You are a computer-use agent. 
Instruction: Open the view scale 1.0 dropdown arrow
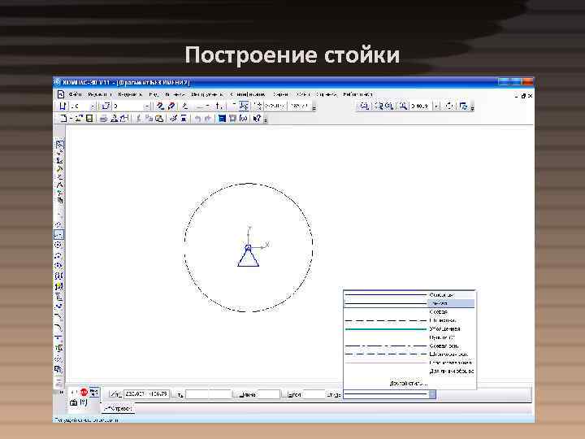93,106
